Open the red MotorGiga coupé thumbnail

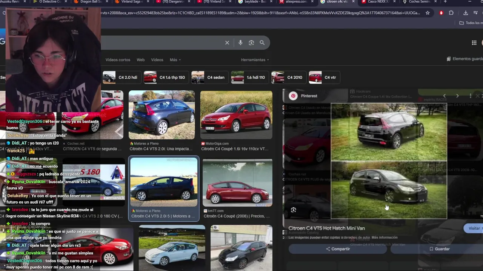tap(236, 115)
